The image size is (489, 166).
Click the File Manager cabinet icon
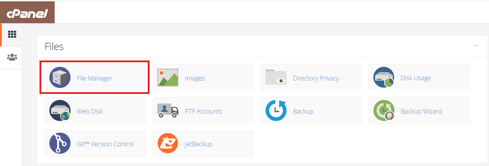60,77
